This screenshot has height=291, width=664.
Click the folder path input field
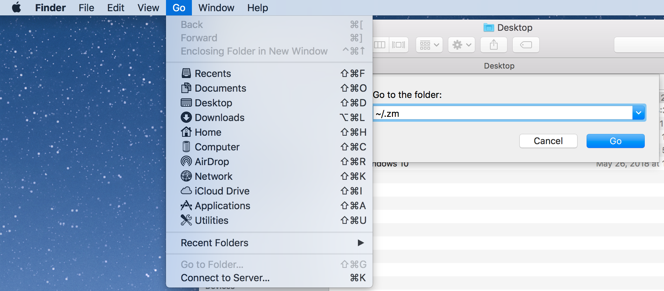503,113
